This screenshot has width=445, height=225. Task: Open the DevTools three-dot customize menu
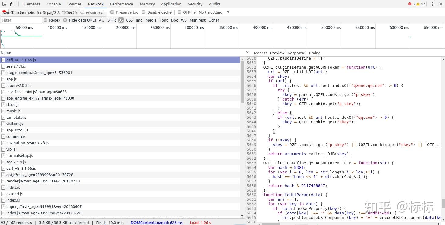[432, 4]
